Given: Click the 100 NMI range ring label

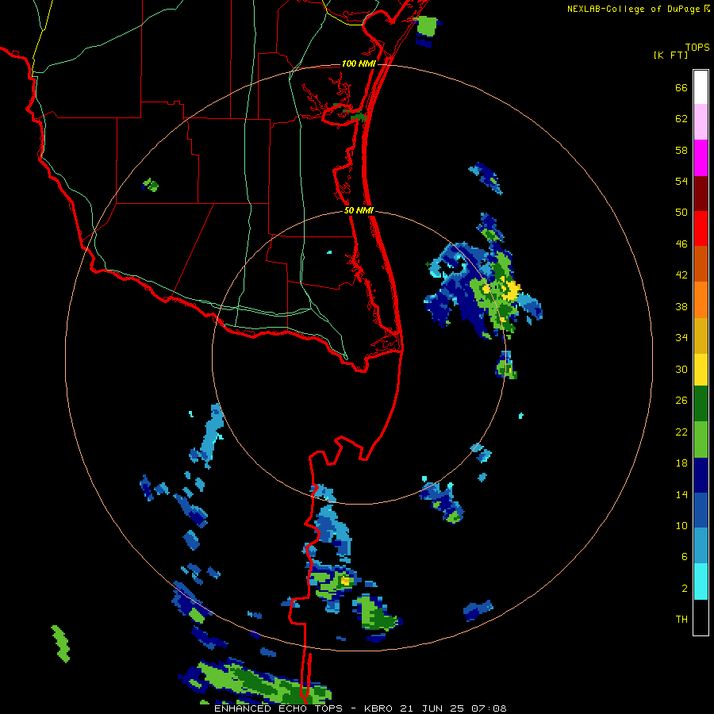Looking at the screenshot, I should (x=359, y=63).
